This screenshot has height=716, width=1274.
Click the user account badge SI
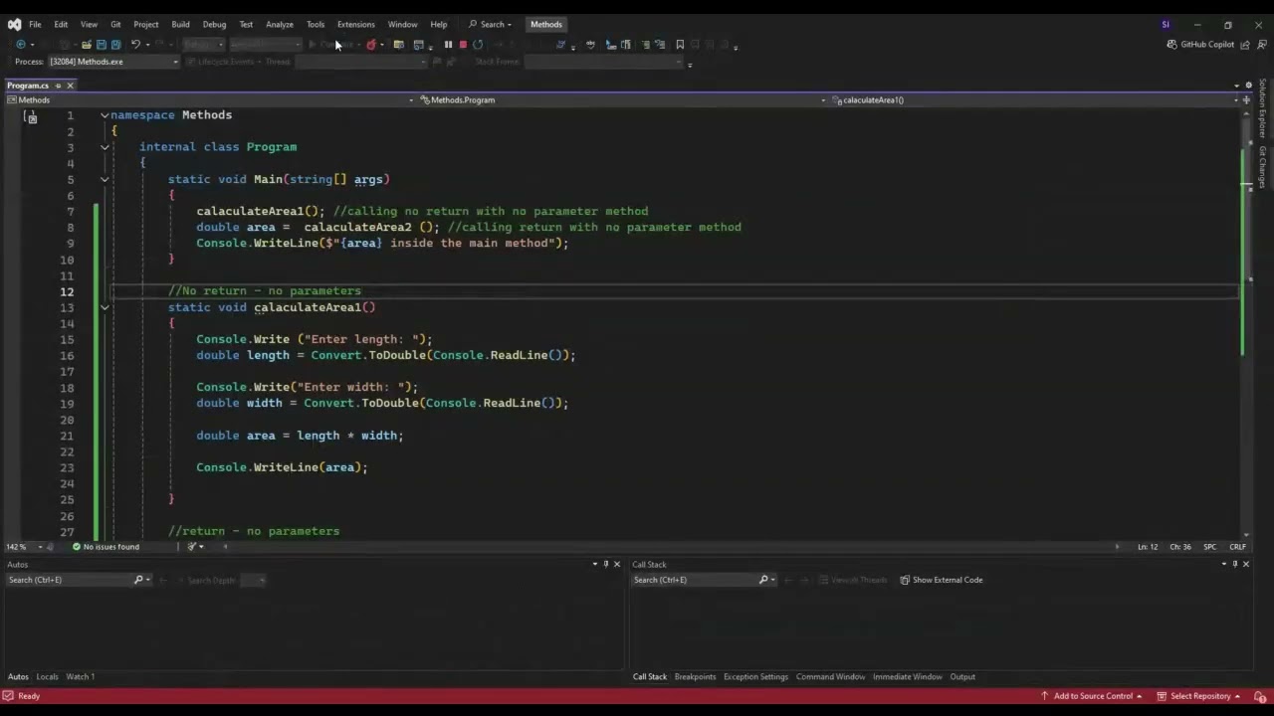coord(1166,24)
